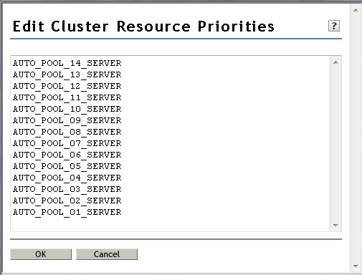Click the dialog window's scroll down arrow

click(356, 266)
